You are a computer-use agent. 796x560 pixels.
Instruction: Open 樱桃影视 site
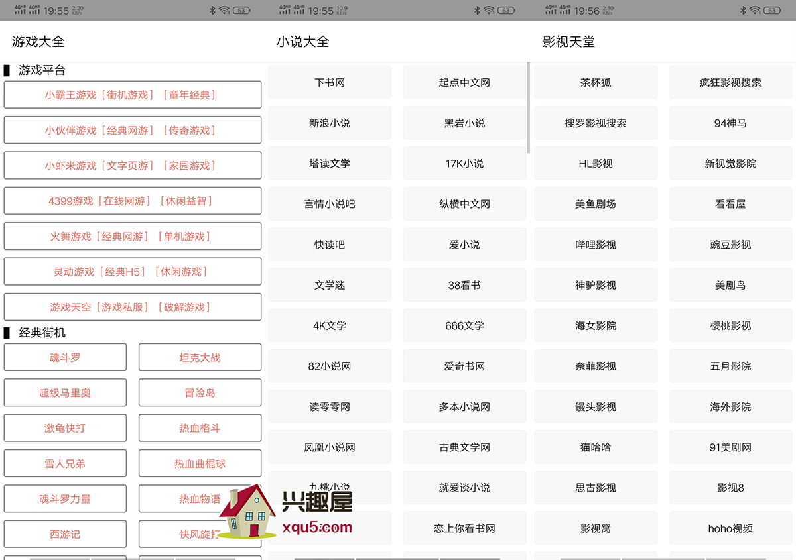point(730,325)
